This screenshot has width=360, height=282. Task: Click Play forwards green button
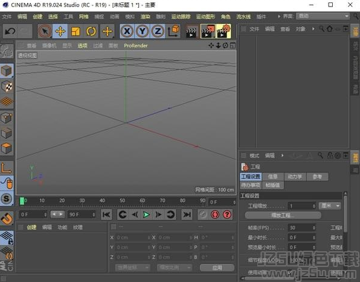tap(146, 215)
